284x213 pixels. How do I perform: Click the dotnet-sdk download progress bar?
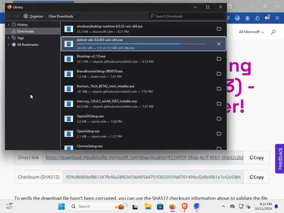[141, 44]
